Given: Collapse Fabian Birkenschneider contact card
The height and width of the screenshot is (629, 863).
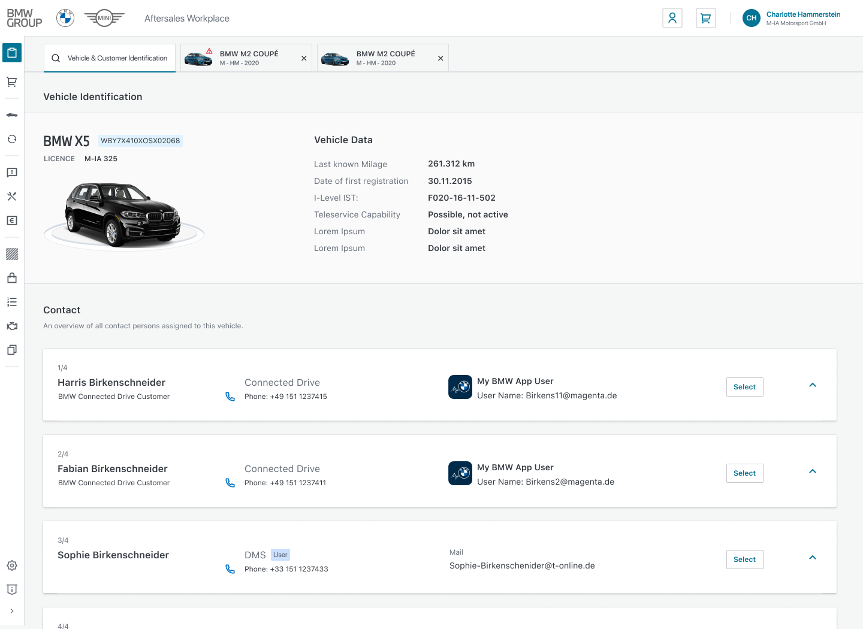Looking at the screenshot, I should [813, 471].
